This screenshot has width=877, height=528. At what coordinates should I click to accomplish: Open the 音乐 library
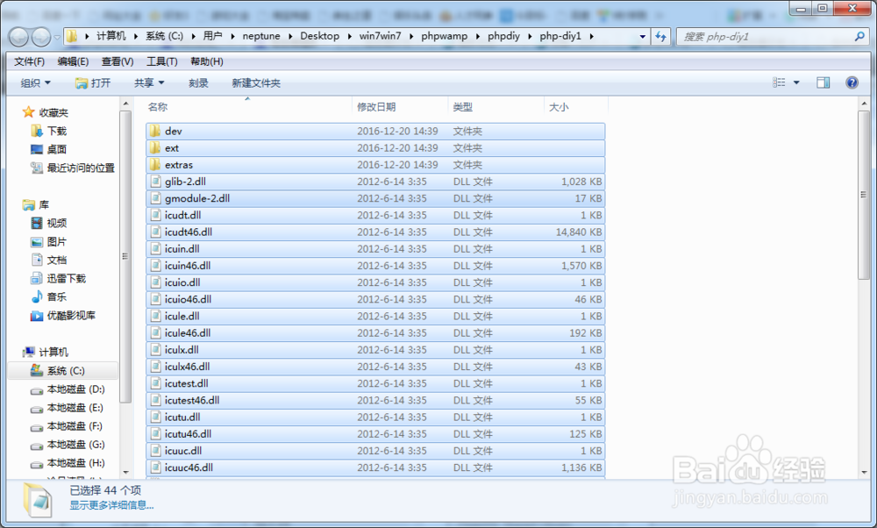click(56, 297)
